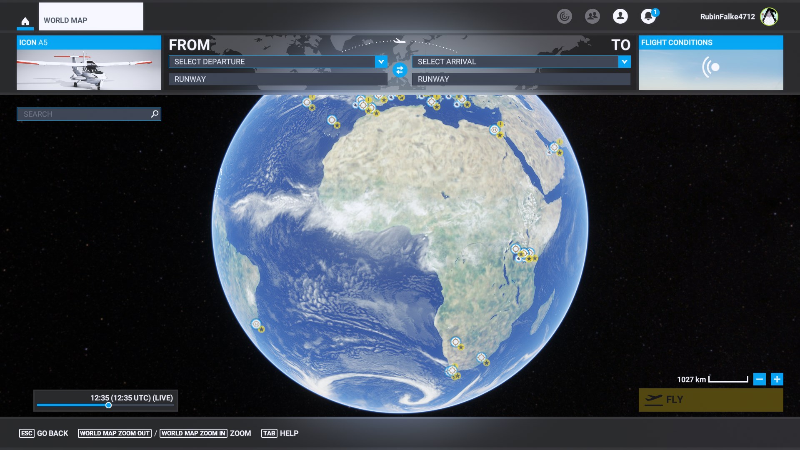This screenshot has width=800, height=450.
Task: Zoom out map with minus button
Action: point(759,379)
